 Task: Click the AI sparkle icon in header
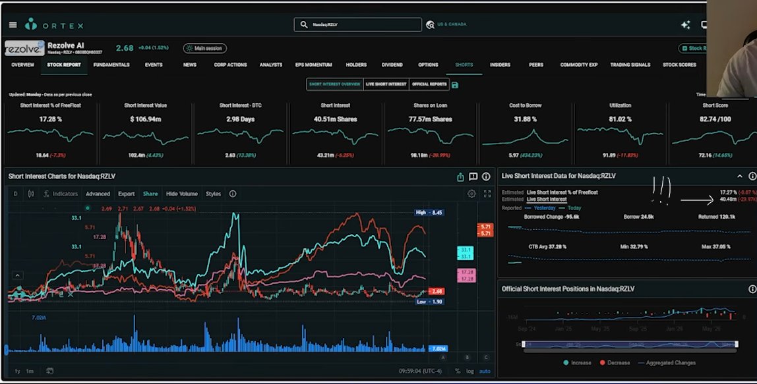pos(686,25)
